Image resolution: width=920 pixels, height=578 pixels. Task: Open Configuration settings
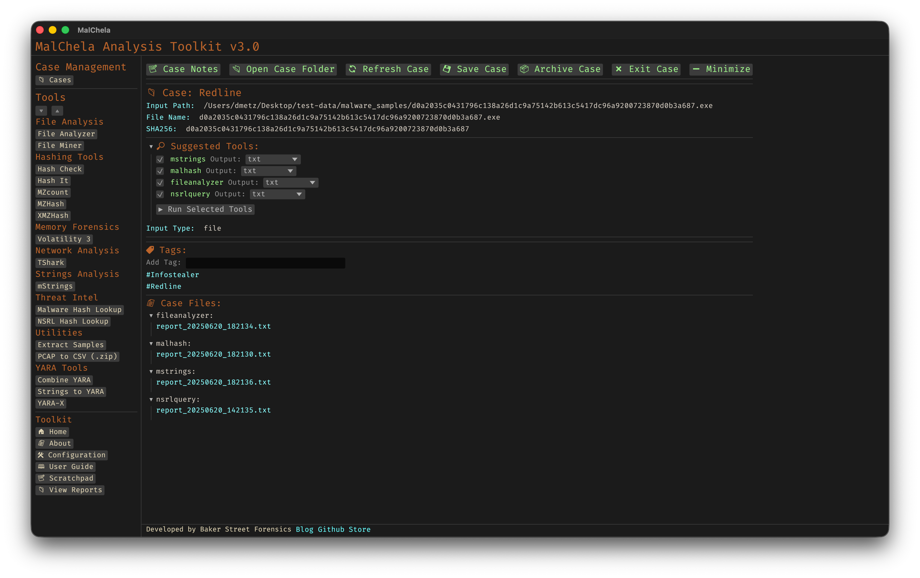(72, 455)
